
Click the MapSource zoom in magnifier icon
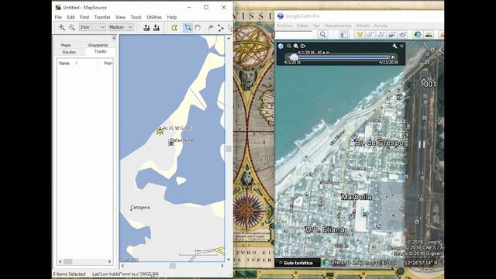[x=62, y=28]
